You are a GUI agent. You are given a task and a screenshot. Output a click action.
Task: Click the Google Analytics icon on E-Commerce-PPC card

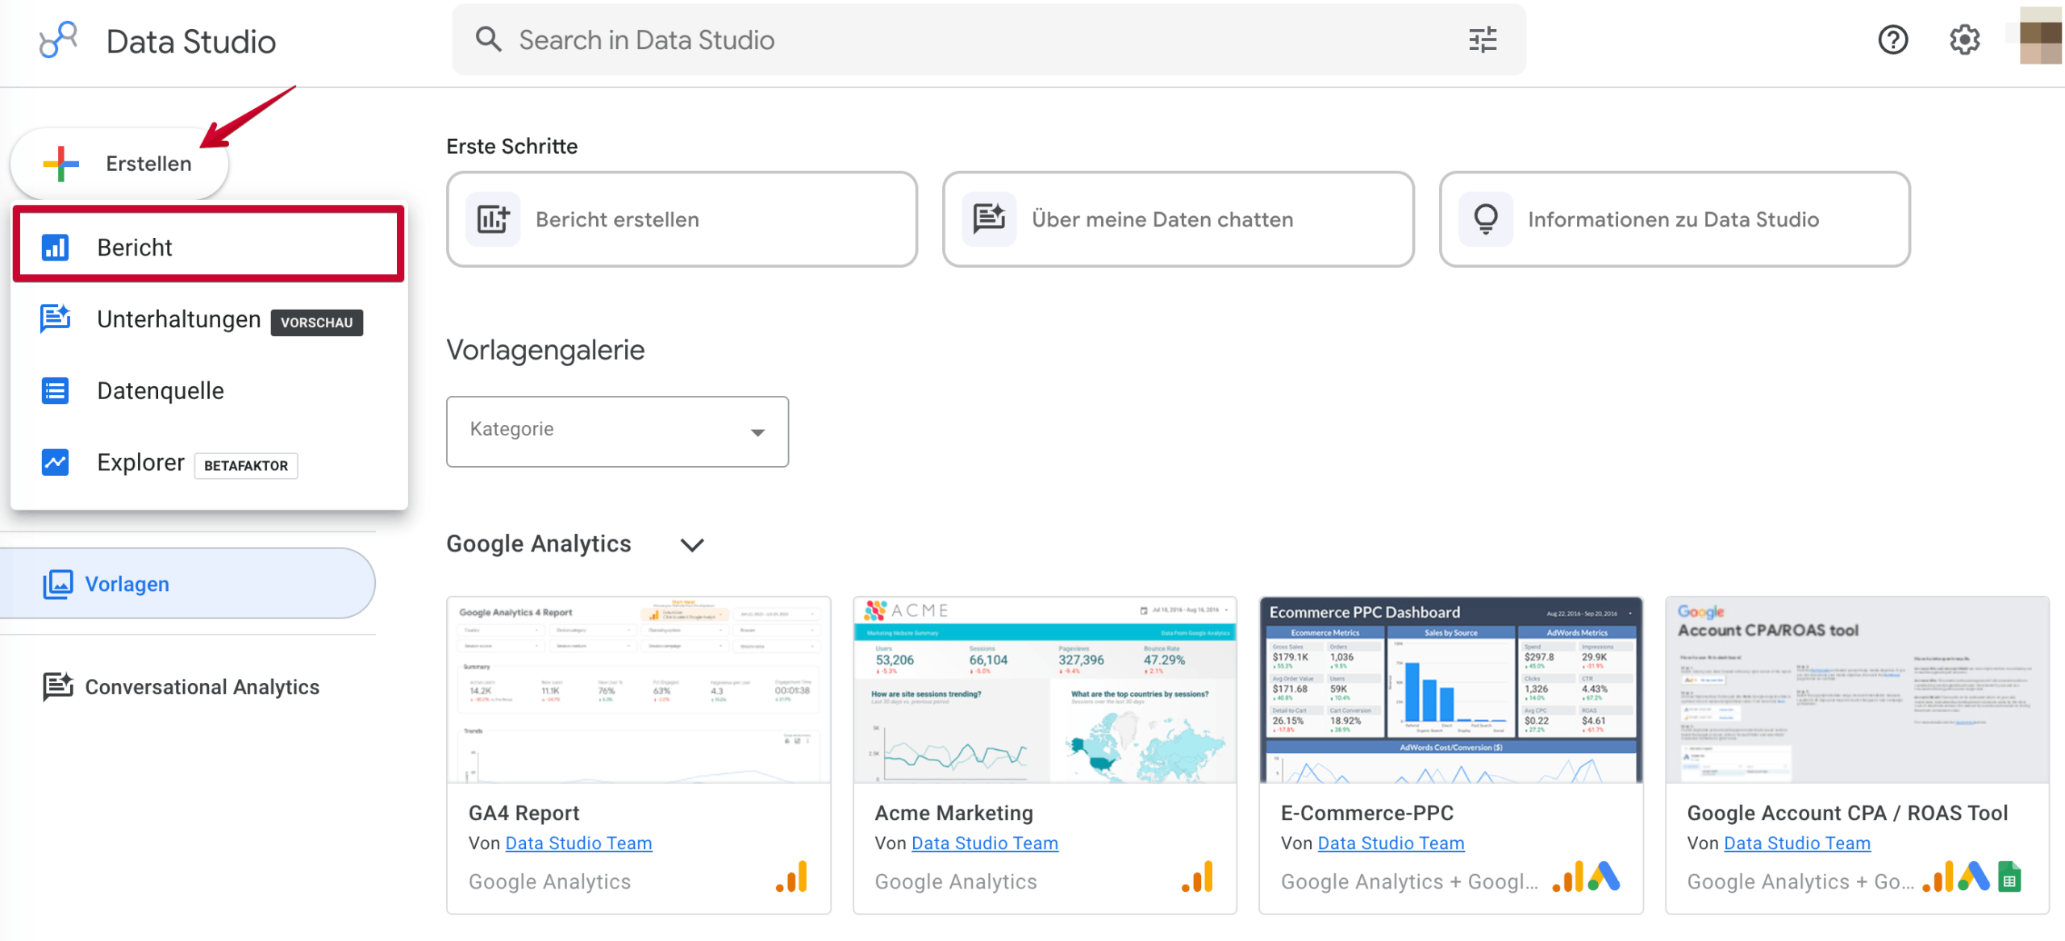[x=1567, y=877]
